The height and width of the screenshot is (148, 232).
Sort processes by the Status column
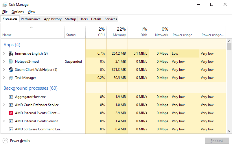(x=75, y=32)
